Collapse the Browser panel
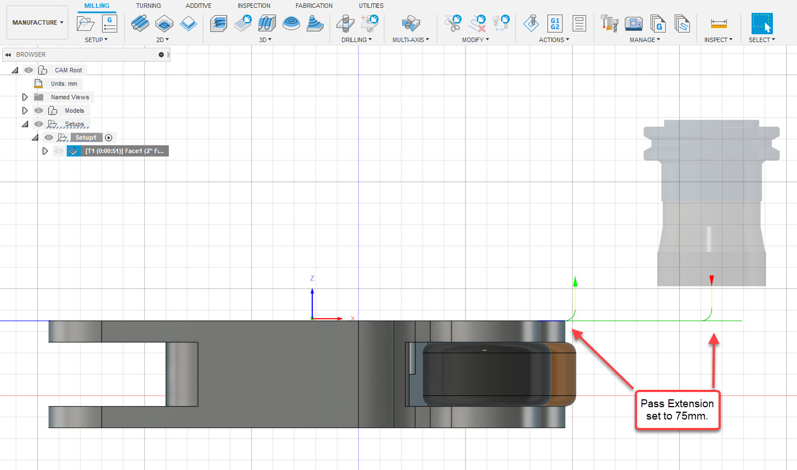 click(7, 54)
